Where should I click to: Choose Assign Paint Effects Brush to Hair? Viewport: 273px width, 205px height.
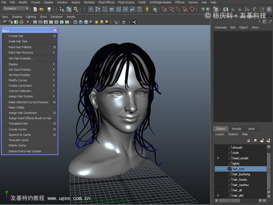click(30, 118)
